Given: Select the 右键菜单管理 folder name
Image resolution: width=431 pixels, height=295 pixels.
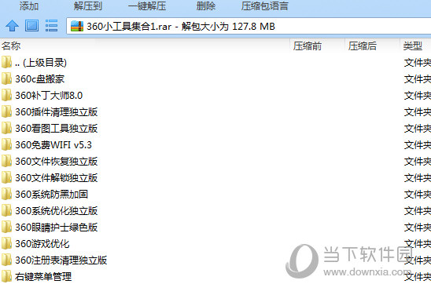Looking at the screenshot, I should pyautogui.click(x=43, y=277).
